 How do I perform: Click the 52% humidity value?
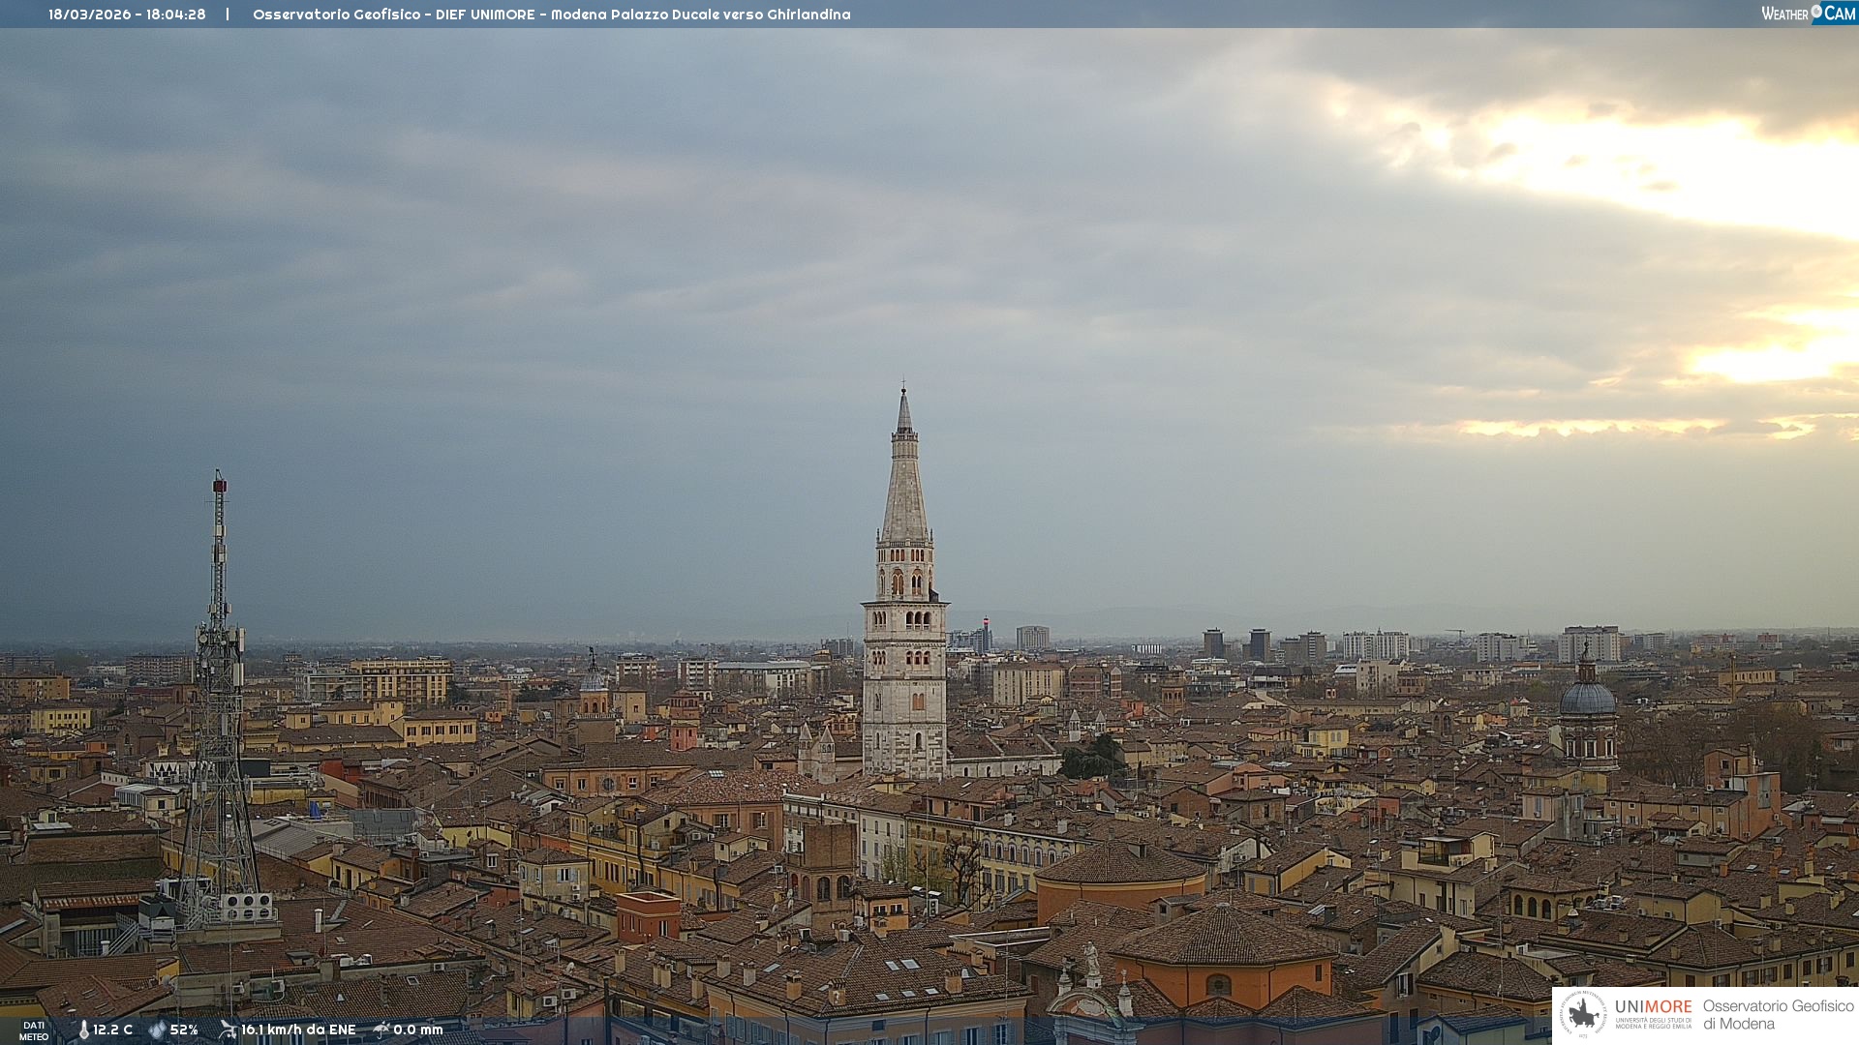[184, 1030]
